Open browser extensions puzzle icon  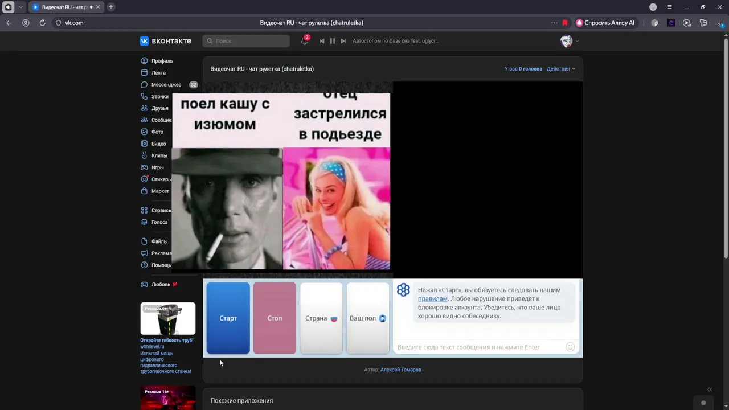(703, 23)
